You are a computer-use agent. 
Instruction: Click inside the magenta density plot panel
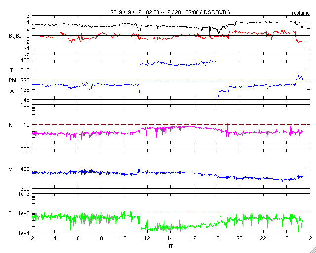171,125
